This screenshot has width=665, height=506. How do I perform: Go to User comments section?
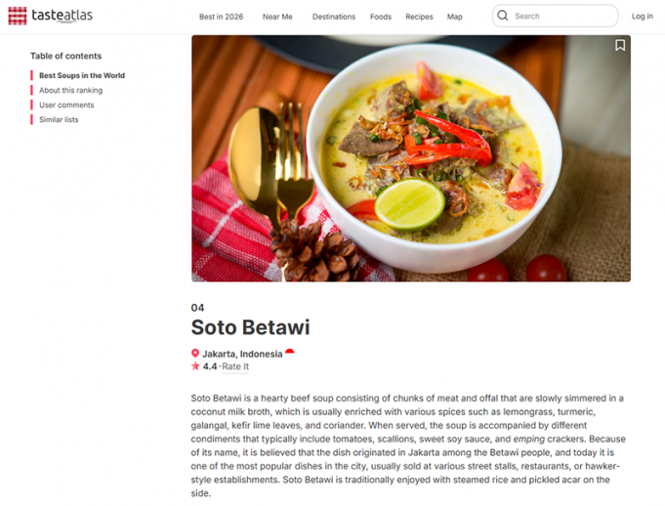tap(66, 105)
